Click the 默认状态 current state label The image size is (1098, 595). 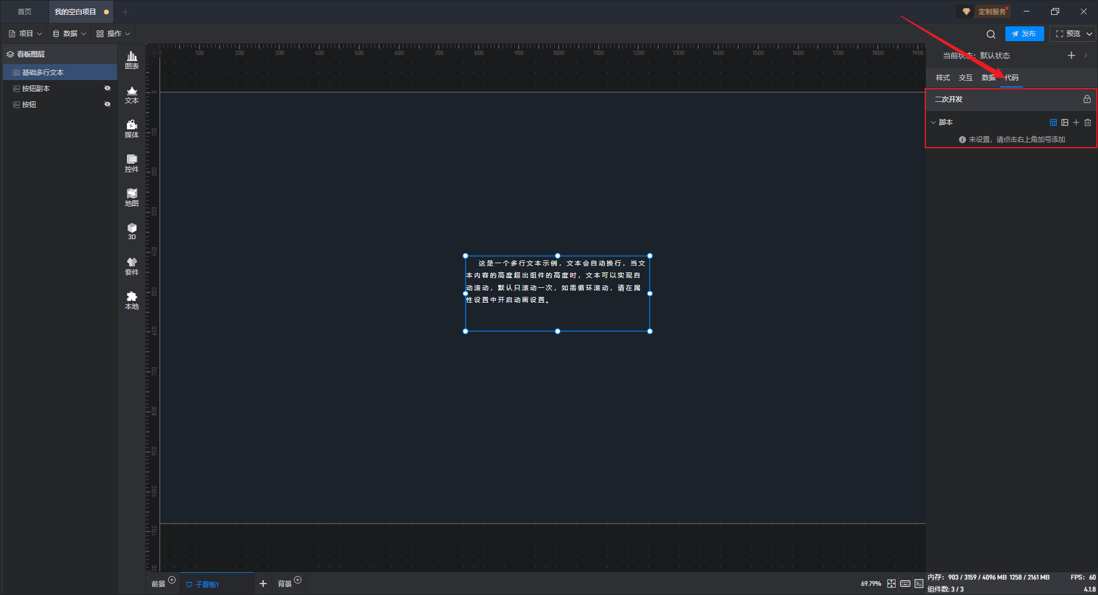[995, 55]
